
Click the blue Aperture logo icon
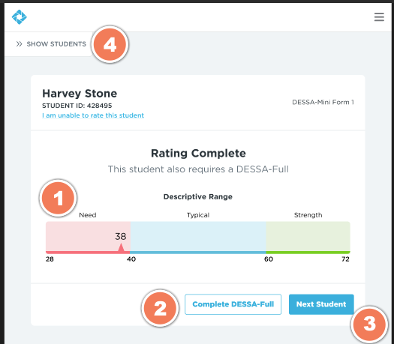(19, 17)
